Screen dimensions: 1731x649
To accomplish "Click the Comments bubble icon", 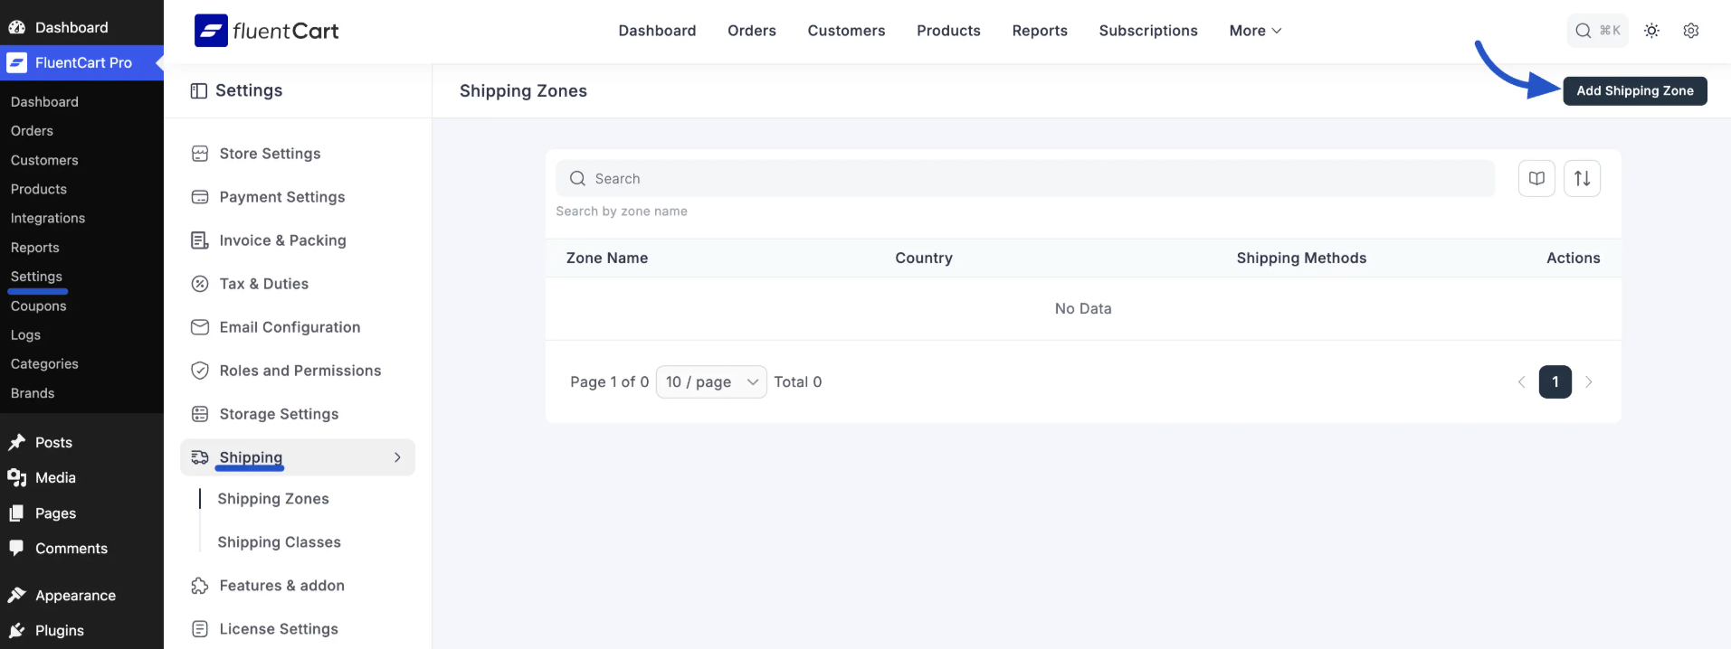I will tap(16, 548).
